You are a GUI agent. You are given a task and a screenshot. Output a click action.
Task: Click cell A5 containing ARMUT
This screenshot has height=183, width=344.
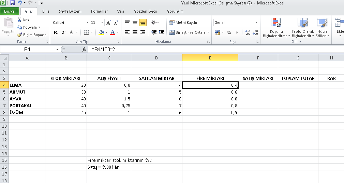click(27, 92)
